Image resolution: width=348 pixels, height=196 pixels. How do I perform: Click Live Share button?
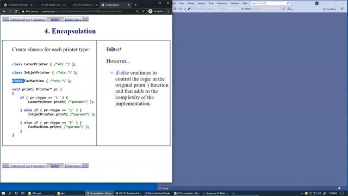pyautogui.click(x=330, y=9)
